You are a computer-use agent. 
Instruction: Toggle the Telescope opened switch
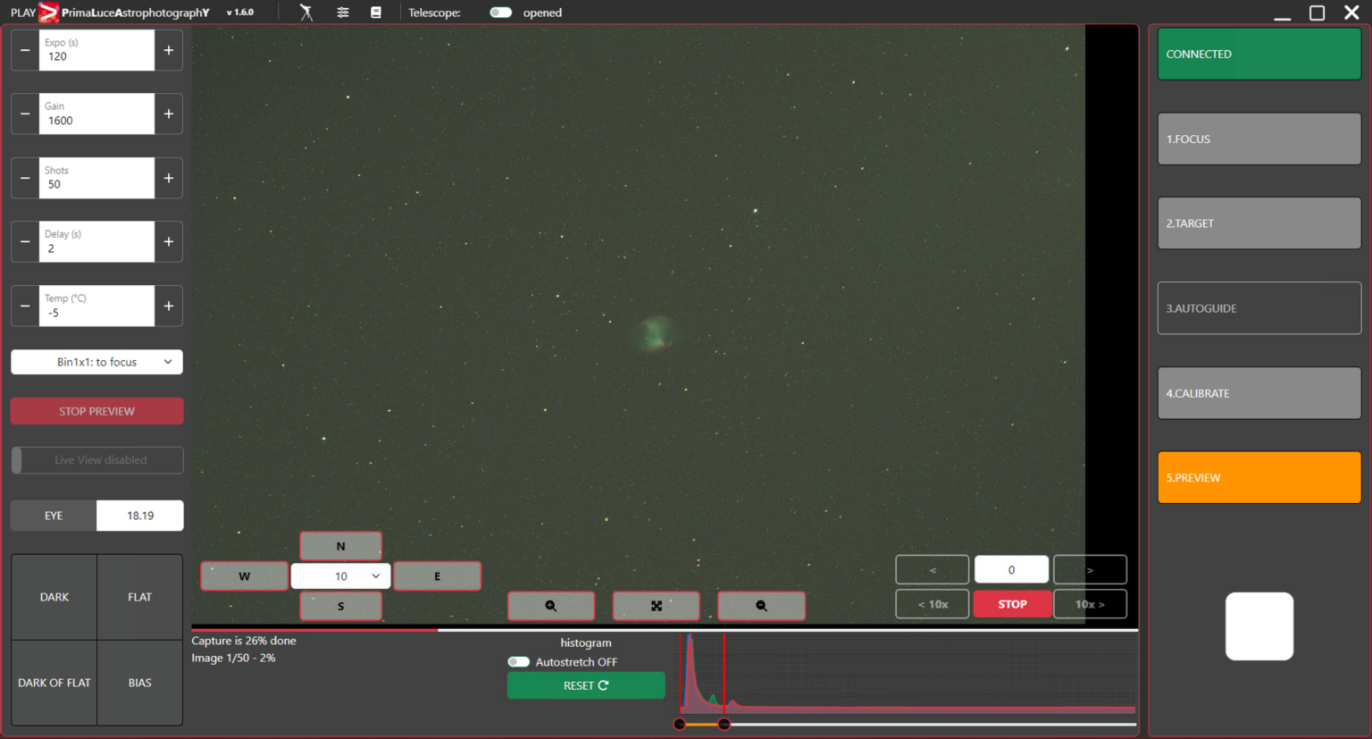point(500,13)
